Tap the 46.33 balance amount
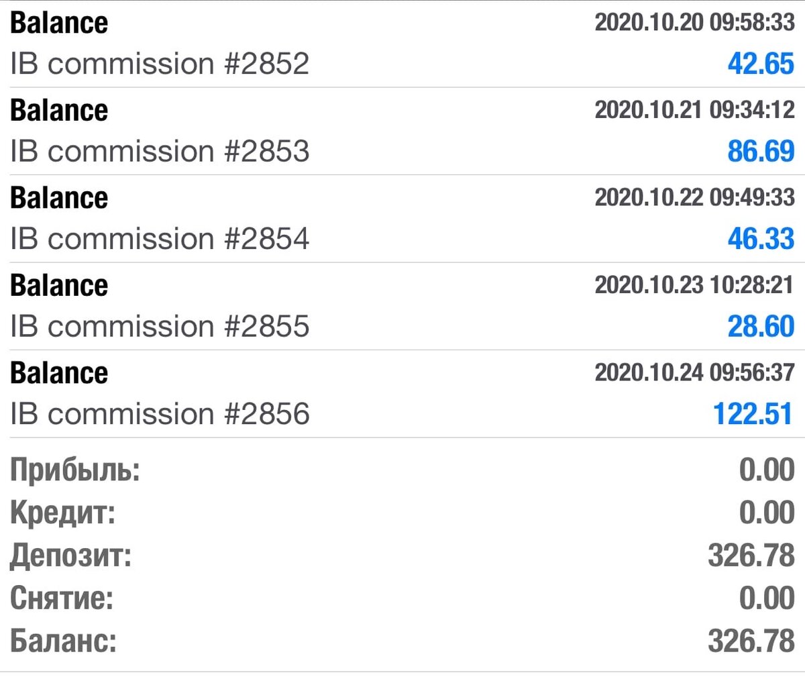The image size is (805, 683). (761, 240)
